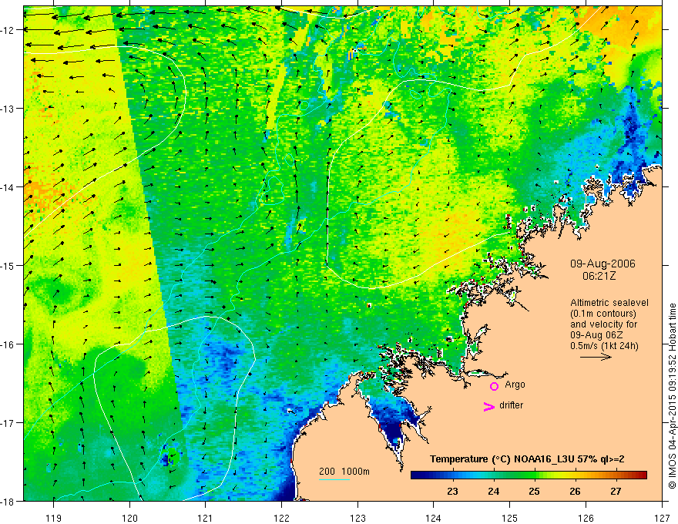Click the longitude label 123
Screen dimensions: 678x524
(x=357, y=519)
